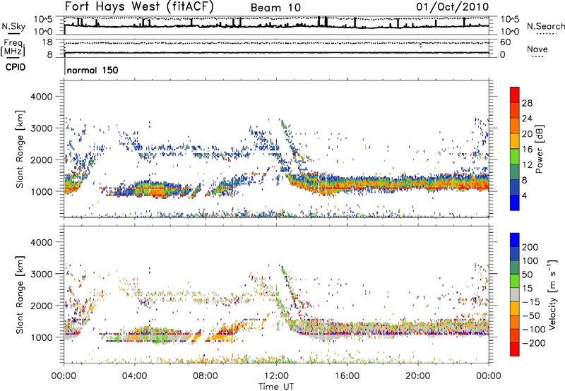The image size is (565, 391).
Task: Click the 'Slant Range [km]' label of power panel
Action: 20,150
